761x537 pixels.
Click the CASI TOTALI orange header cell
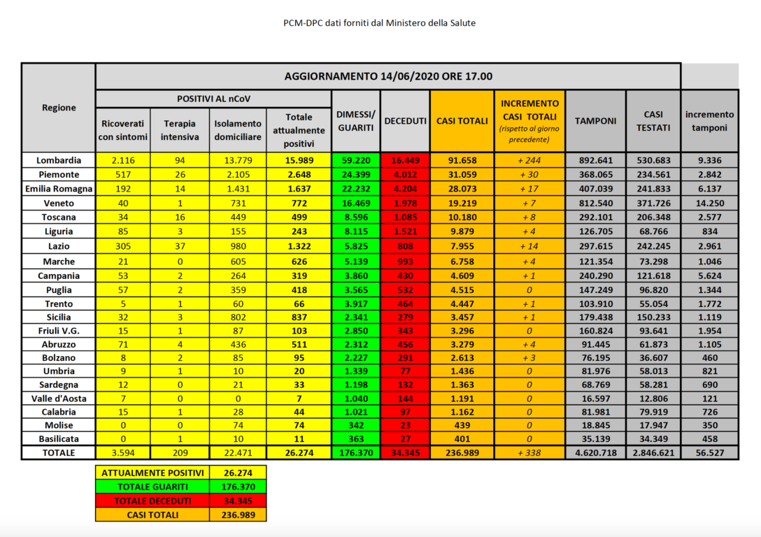(x=462, y=121)
